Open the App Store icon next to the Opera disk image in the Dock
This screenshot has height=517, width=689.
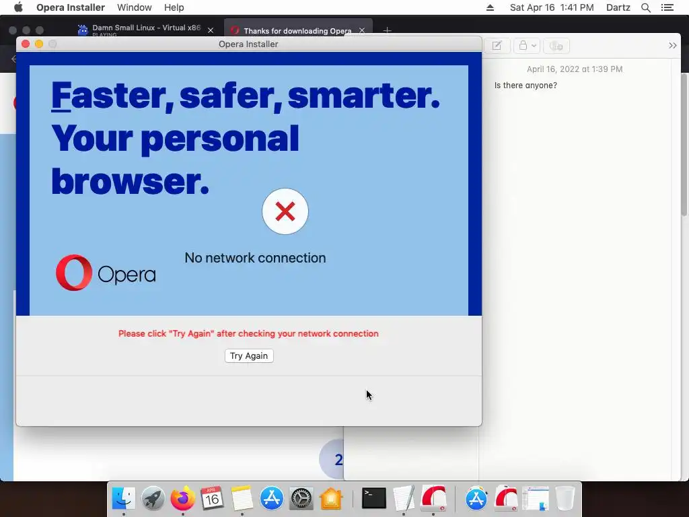point(476,498)
